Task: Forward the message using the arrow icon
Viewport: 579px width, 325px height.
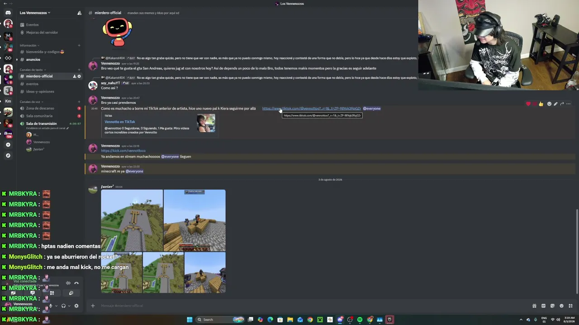Action: [562, 104]
